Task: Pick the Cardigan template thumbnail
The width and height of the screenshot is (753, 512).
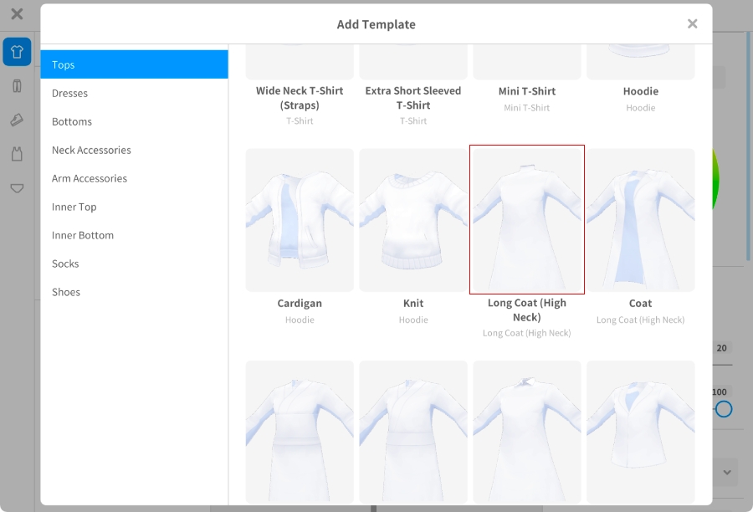Action: click(300, 220)
